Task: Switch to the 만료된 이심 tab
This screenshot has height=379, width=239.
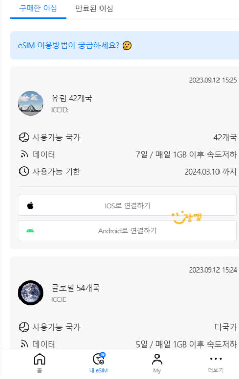Action: click(x=94, y=9)
